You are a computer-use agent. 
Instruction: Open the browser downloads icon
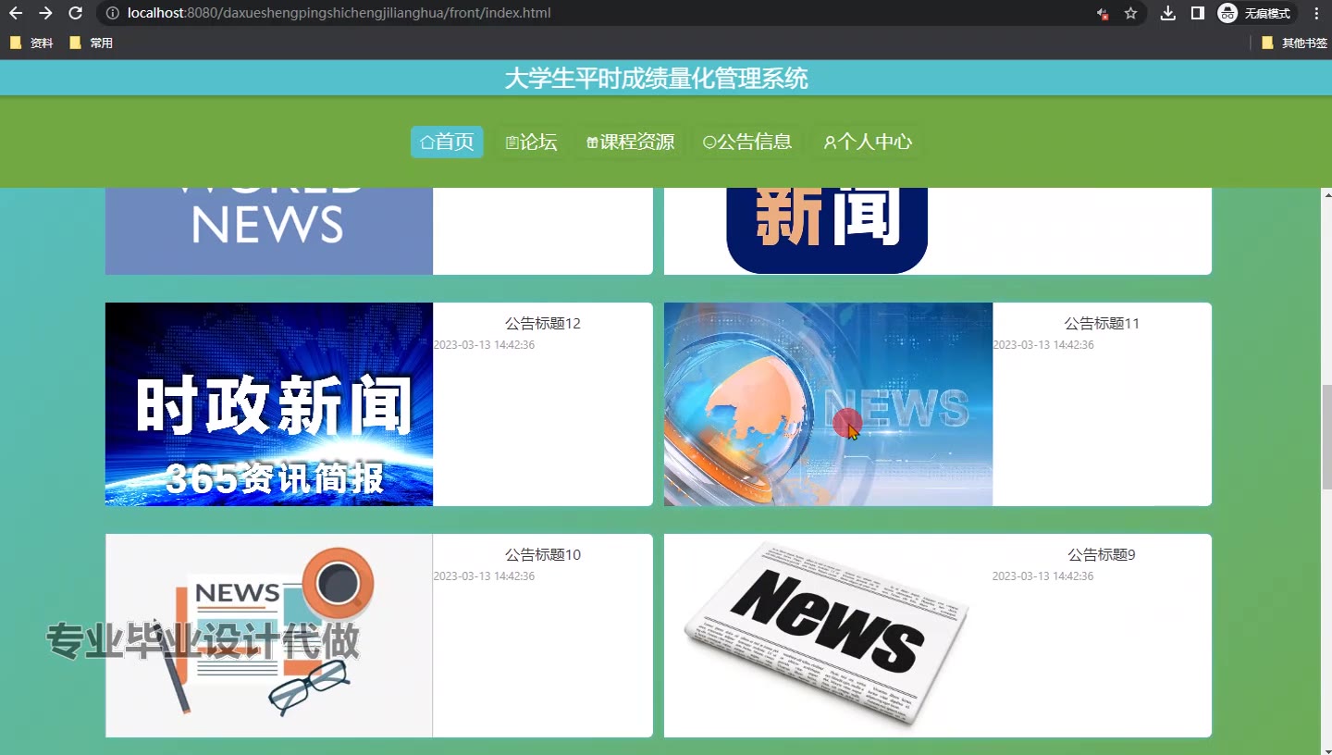coord(1168,13)
